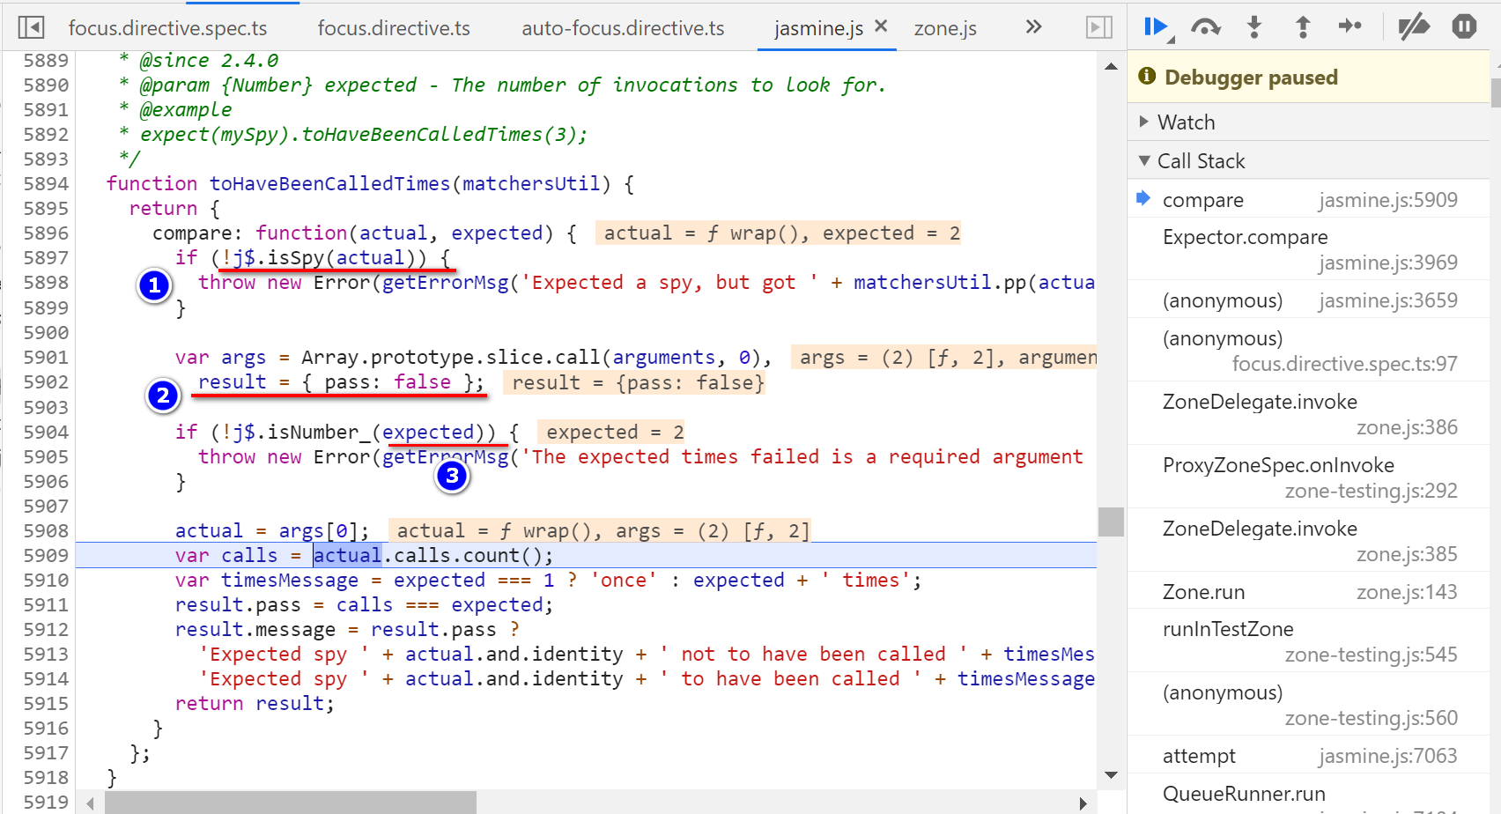Click 'result.pass = calls === expected' line

(364, 604)
